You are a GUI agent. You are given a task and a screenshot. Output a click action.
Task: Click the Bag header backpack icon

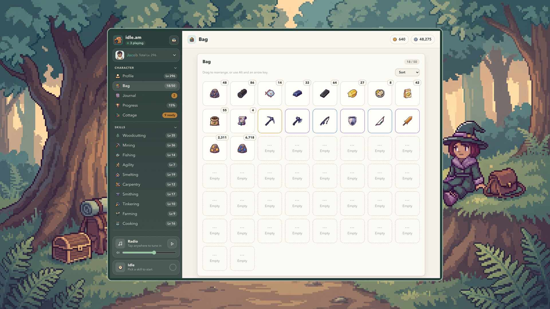(192, 39)
